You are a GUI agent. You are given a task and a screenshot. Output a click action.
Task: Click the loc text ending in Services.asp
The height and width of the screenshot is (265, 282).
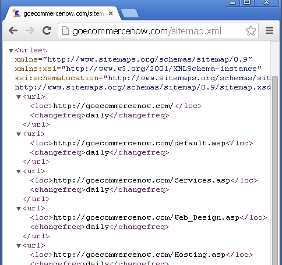142,180
